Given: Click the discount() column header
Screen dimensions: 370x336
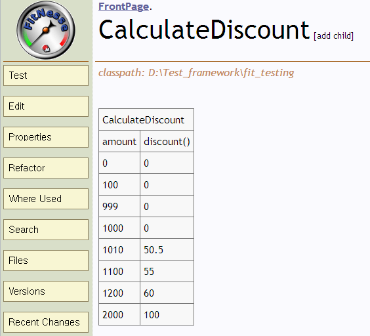Looking at the screenshot, I should 167,141.
